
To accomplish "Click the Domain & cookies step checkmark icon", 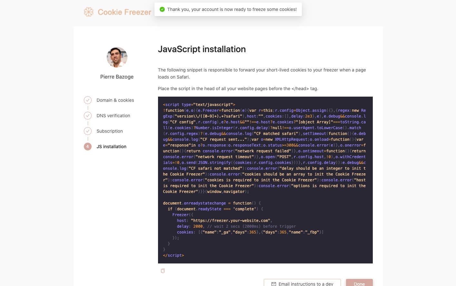I will click(88, 100).
